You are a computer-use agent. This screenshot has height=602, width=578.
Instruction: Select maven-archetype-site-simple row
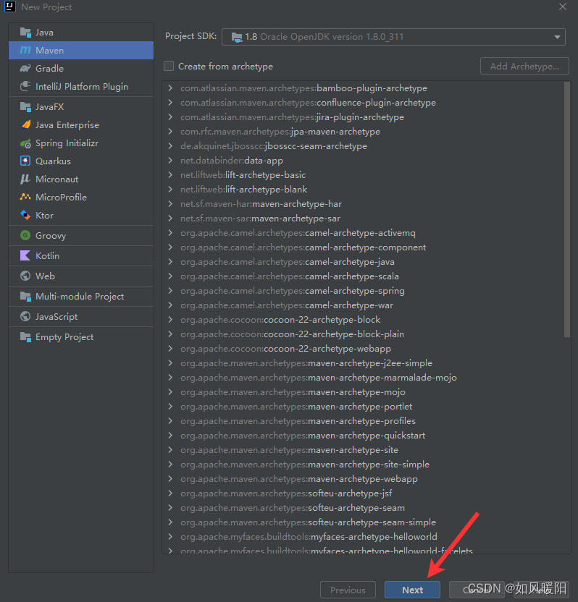pos(363,465)
